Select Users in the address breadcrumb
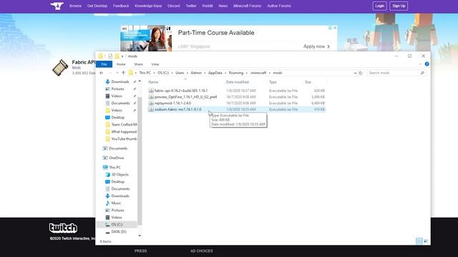The image size is (458, 257). pos(180,73)
